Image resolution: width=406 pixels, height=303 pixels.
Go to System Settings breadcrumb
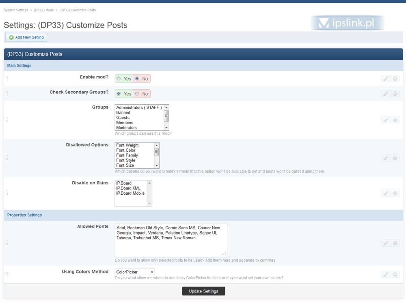coord(16,10)
